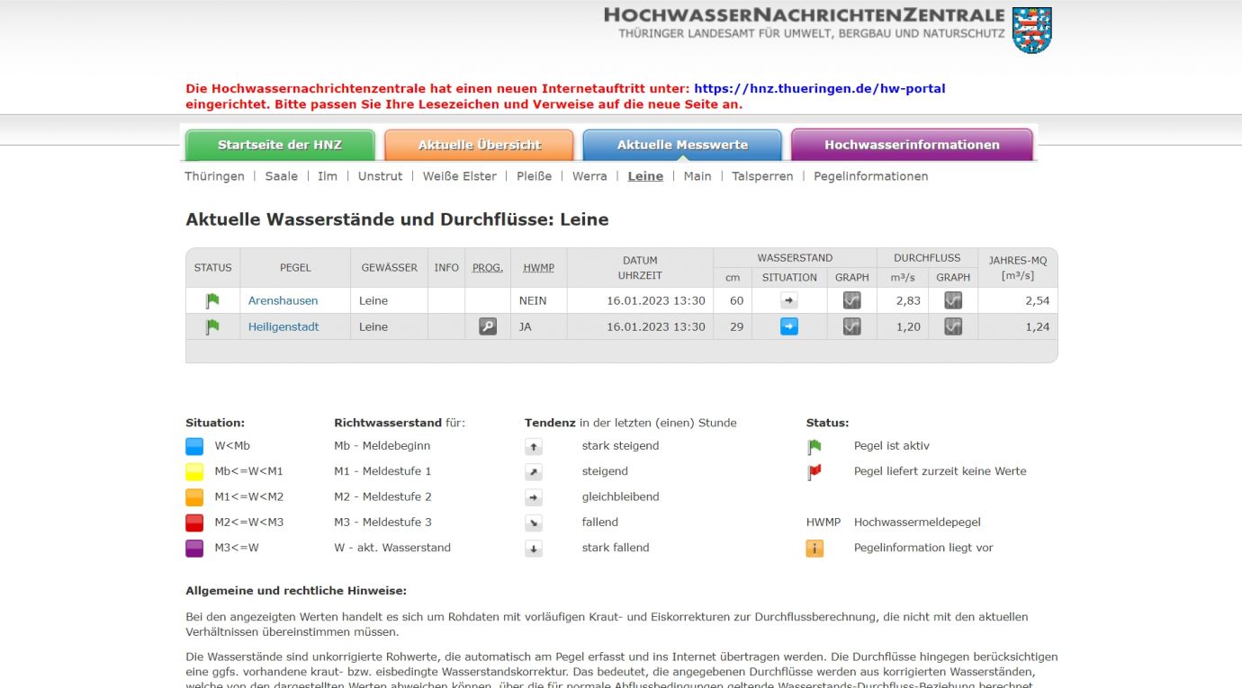Select the Werra submenu item
Screen dimensions: 1242x688
pyautogui.click(x=589, y=176)
